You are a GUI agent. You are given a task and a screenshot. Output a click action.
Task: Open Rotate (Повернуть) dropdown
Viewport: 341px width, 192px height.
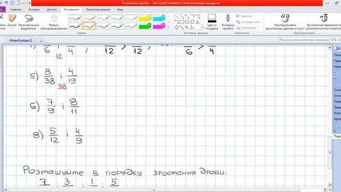pyautogui.click(x=247, y=28)
